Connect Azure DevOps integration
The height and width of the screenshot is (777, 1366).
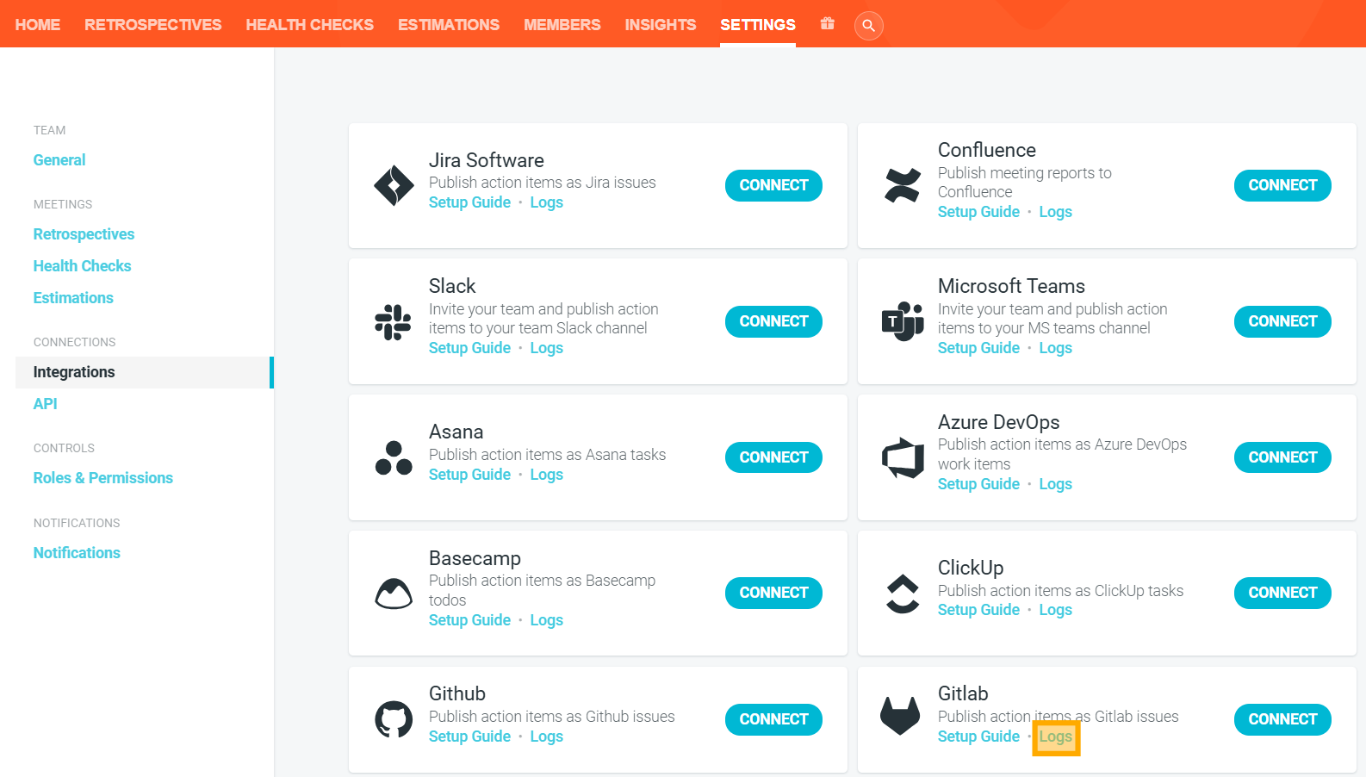tap(1282, 457)
